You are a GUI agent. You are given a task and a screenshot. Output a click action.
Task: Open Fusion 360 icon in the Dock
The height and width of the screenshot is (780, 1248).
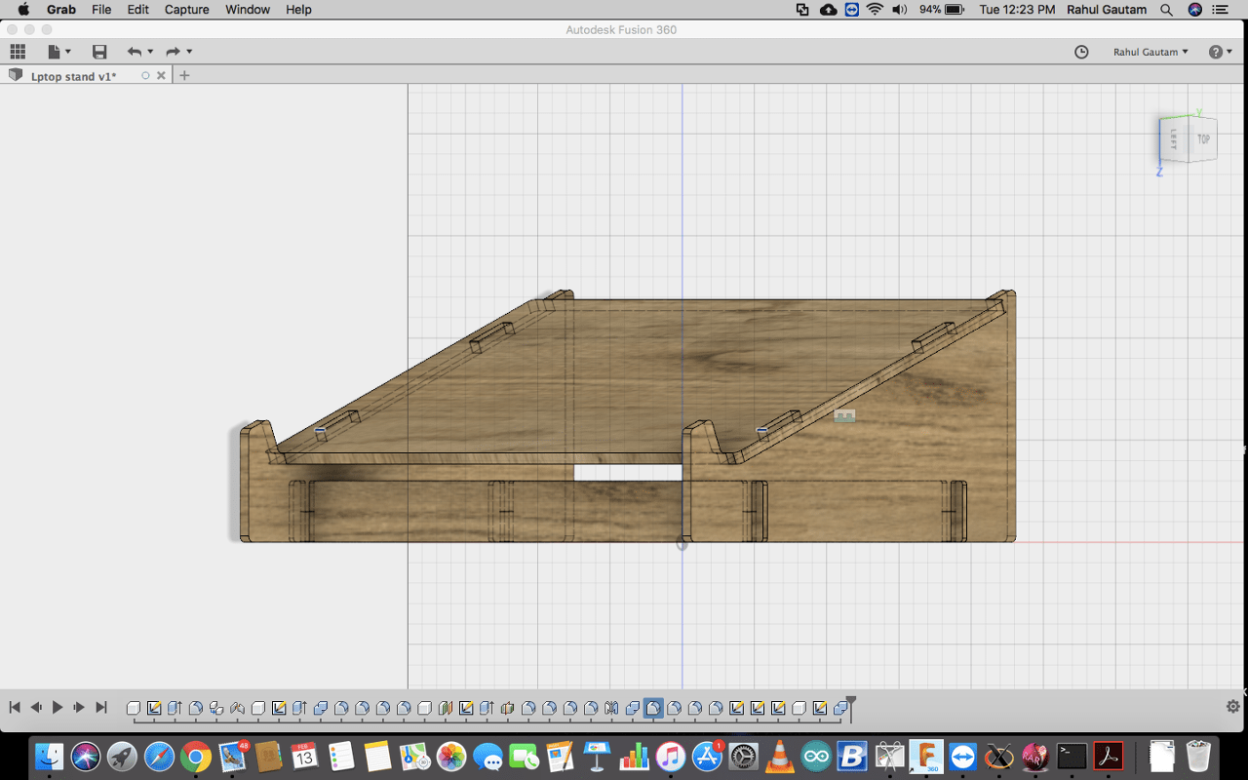[x=926, y=756]
